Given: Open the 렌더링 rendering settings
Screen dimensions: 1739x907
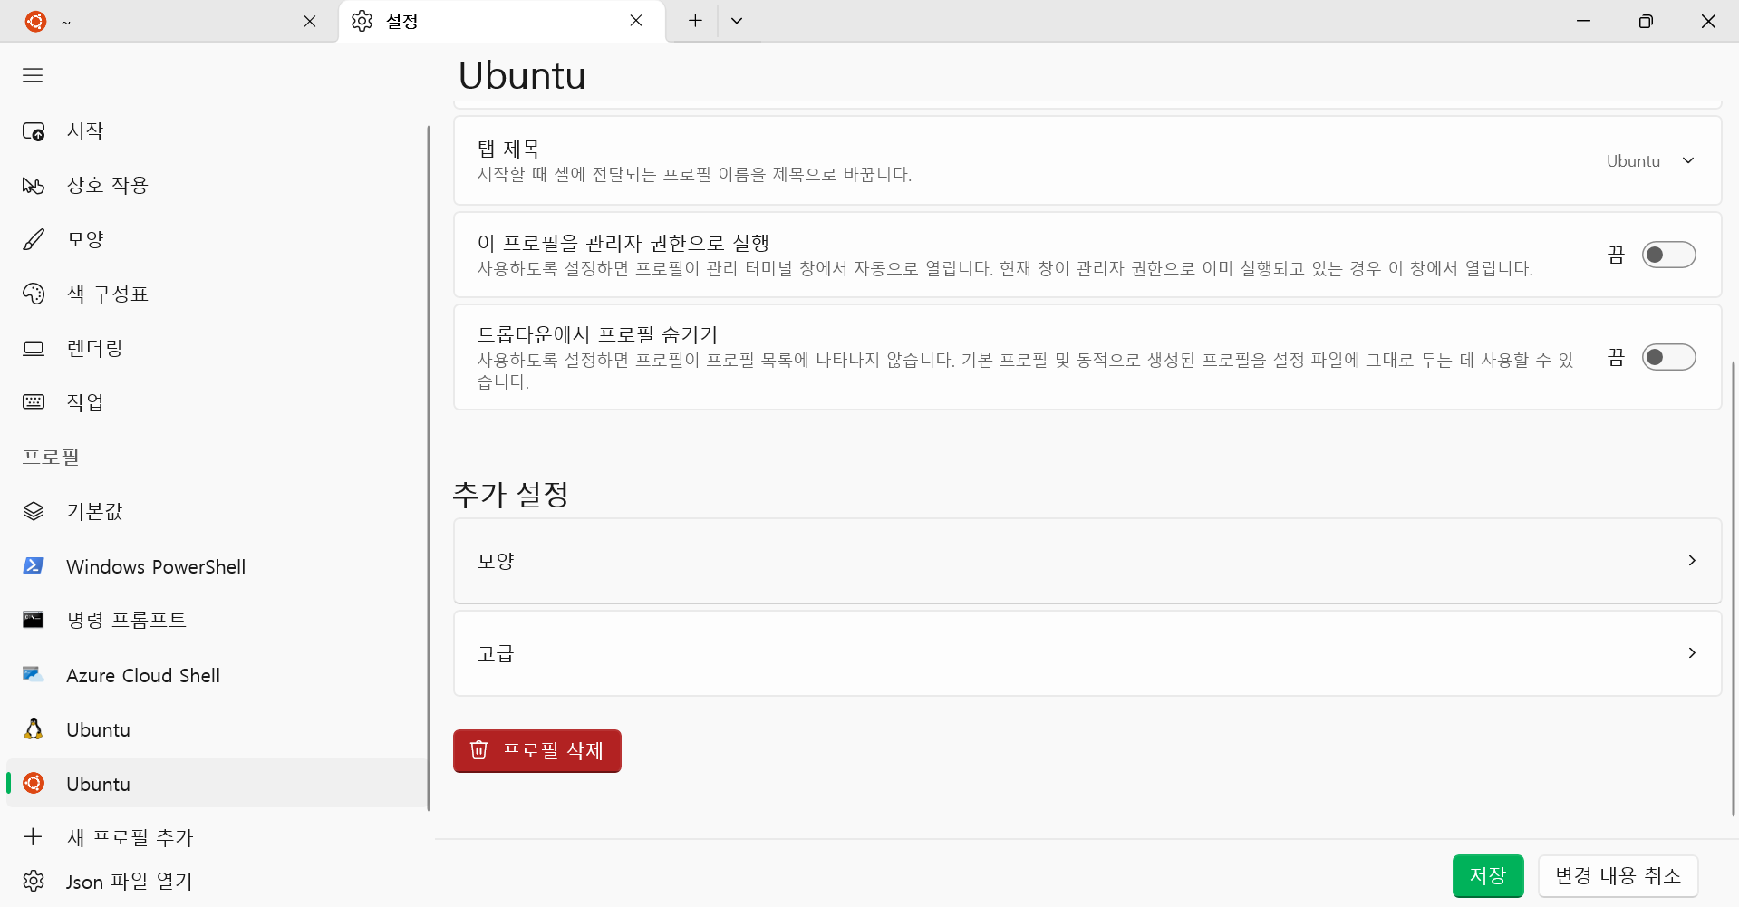Looking at the screenshot, I should (216, 349).
